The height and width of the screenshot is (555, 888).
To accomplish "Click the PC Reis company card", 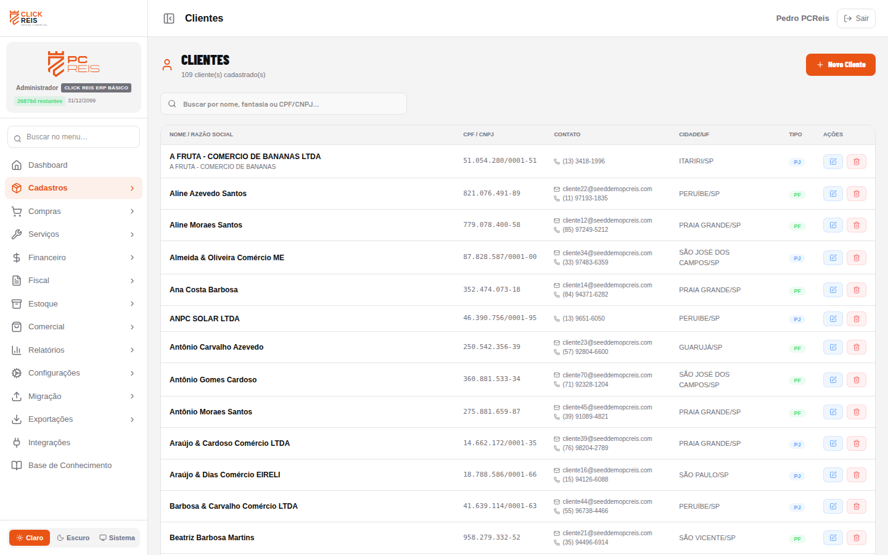I will (x=73, y=77).
